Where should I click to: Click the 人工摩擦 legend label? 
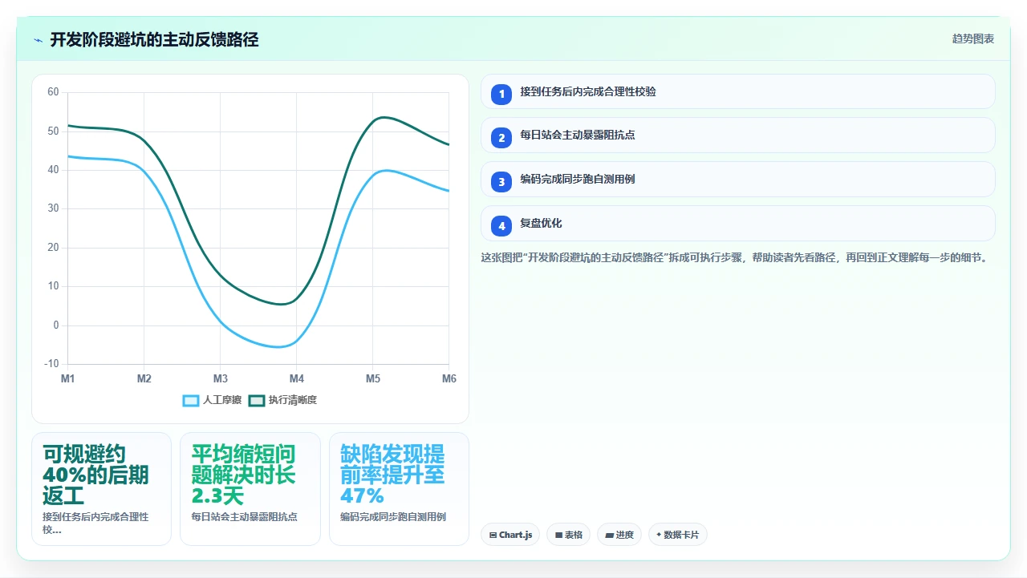[222, 400]
